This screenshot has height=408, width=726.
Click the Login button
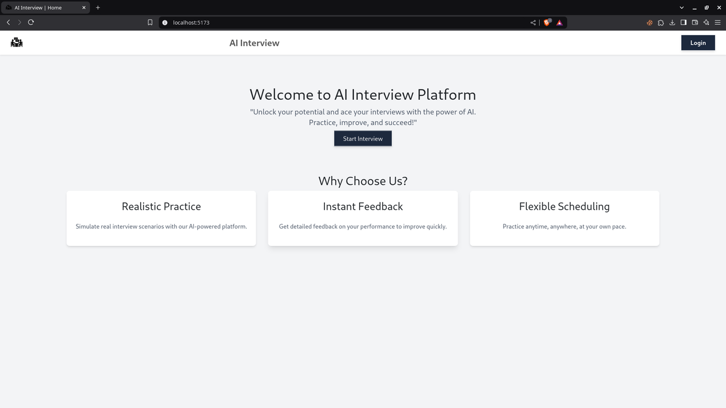[x=698, y=42]
